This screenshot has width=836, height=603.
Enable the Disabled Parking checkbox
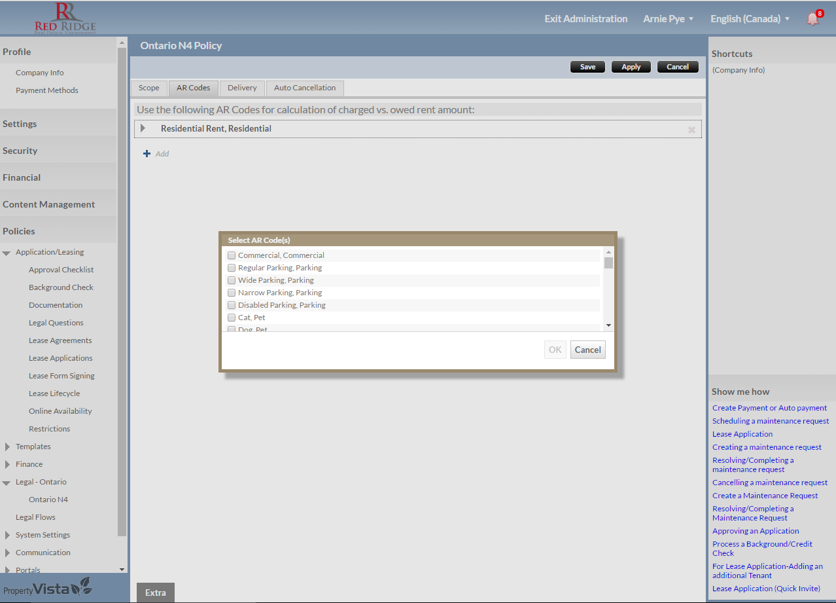[x=232, y=305]
